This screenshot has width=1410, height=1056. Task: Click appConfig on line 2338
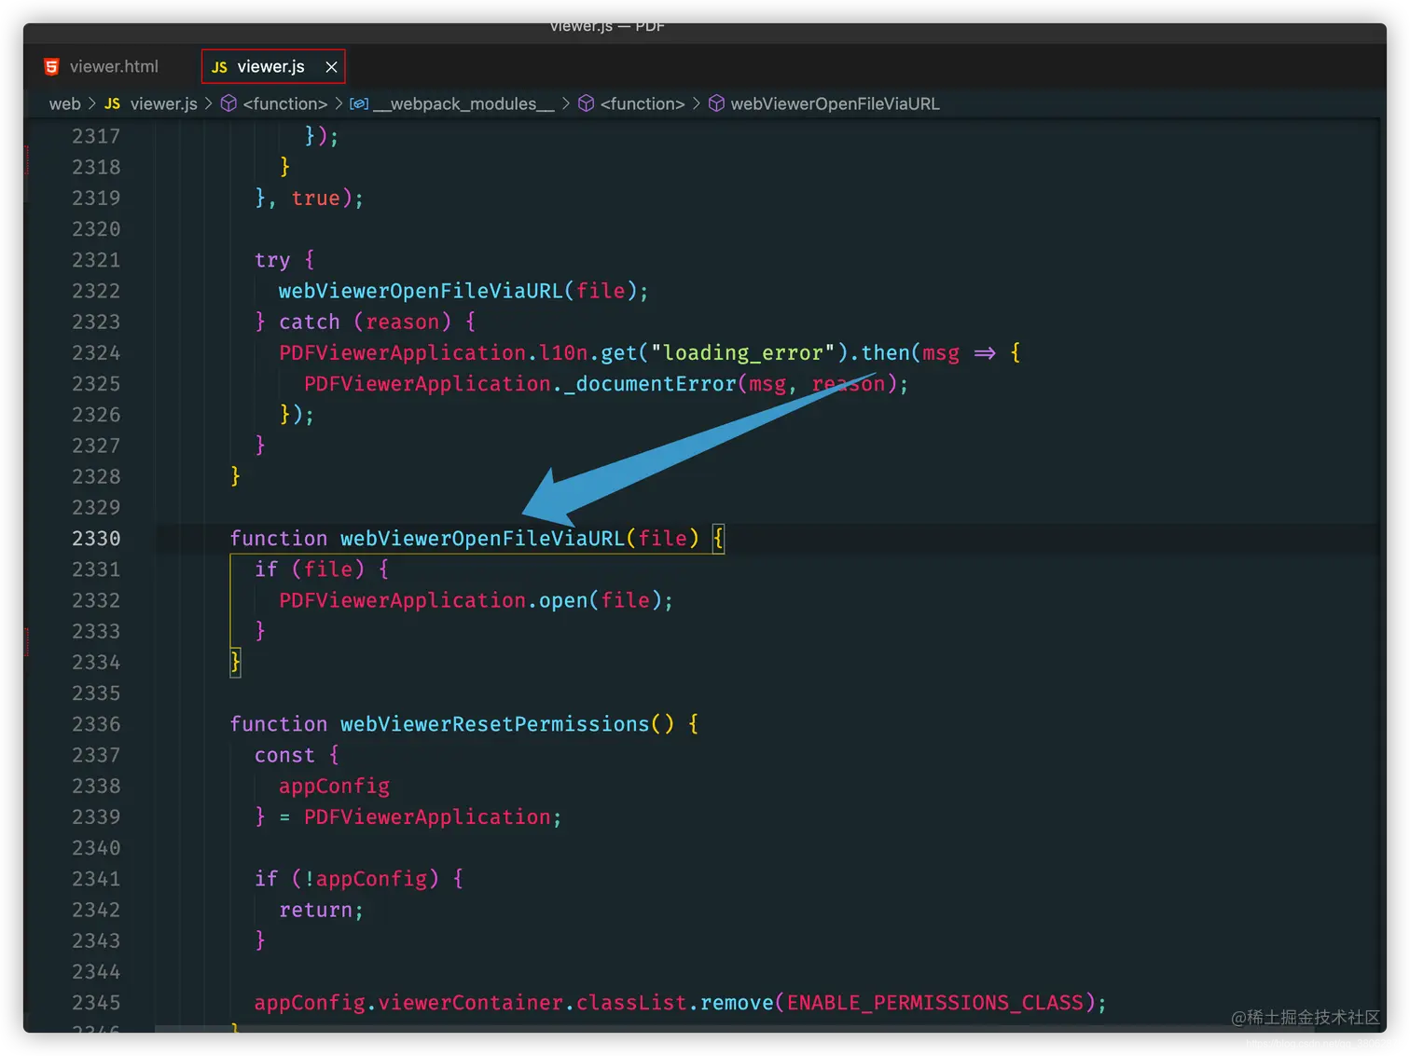[x=334, y=787]
